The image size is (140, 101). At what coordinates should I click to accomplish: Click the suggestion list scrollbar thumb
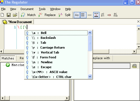tap(90, 43)
